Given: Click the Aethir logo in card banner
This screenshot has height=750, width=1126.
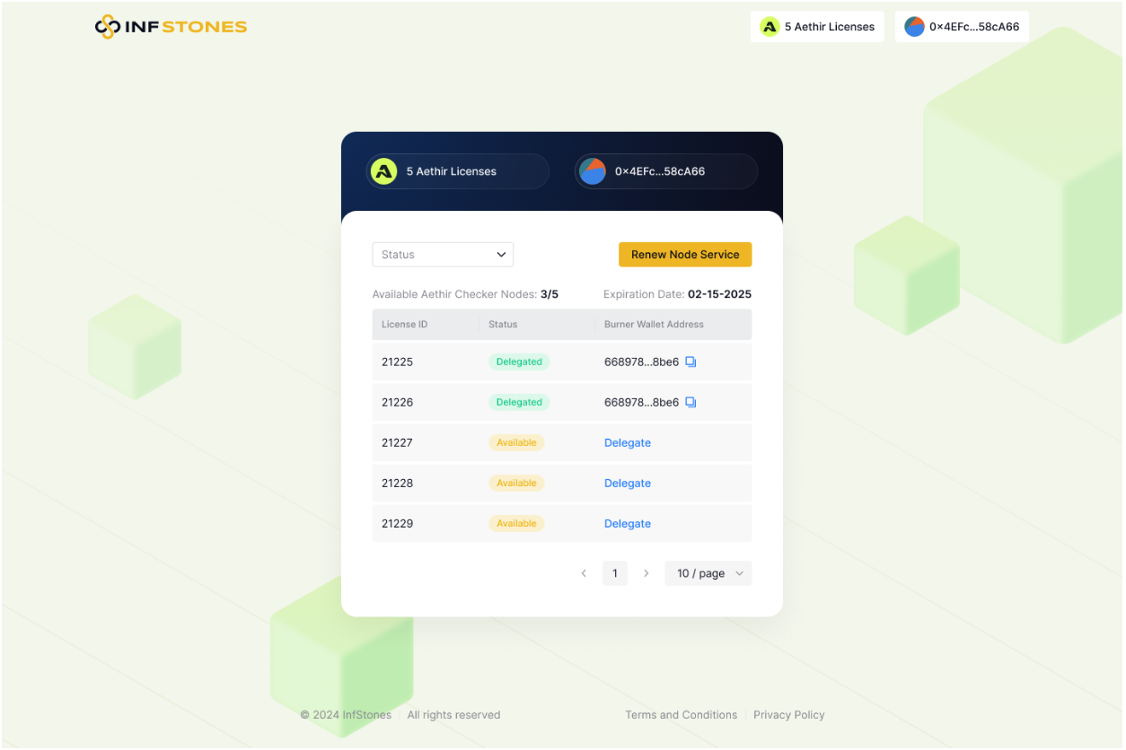Looking at the screenshot, I should [x=384, y=171].
